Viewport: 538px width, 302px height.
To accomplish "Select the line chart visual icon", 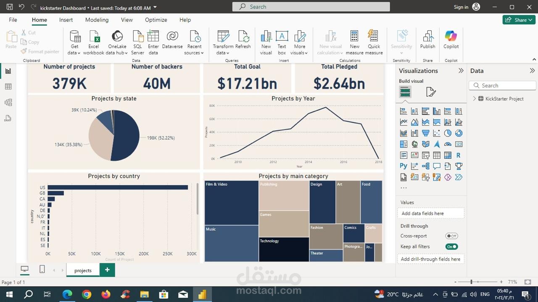I will click(403, 122).
